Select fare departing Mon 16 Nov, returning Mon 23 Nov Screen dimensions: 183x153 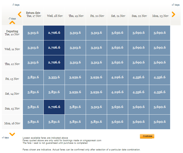coord(160,122)
